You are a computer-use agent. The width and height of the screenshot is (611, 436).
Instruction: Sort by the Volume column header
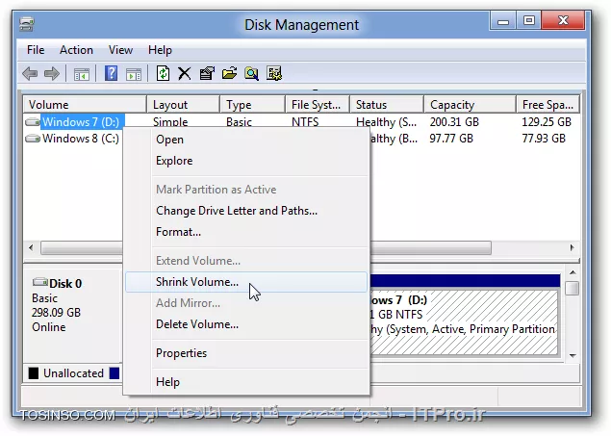click(x=85, y=104)
